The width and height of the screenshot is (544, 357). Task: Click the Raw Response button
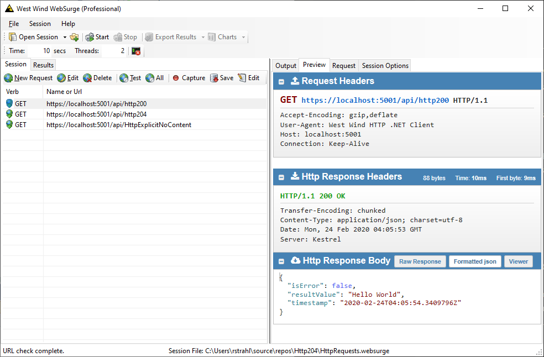click(x=420, y=261)
